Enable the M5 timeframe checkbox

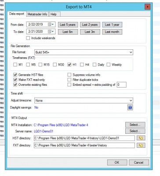28,65
